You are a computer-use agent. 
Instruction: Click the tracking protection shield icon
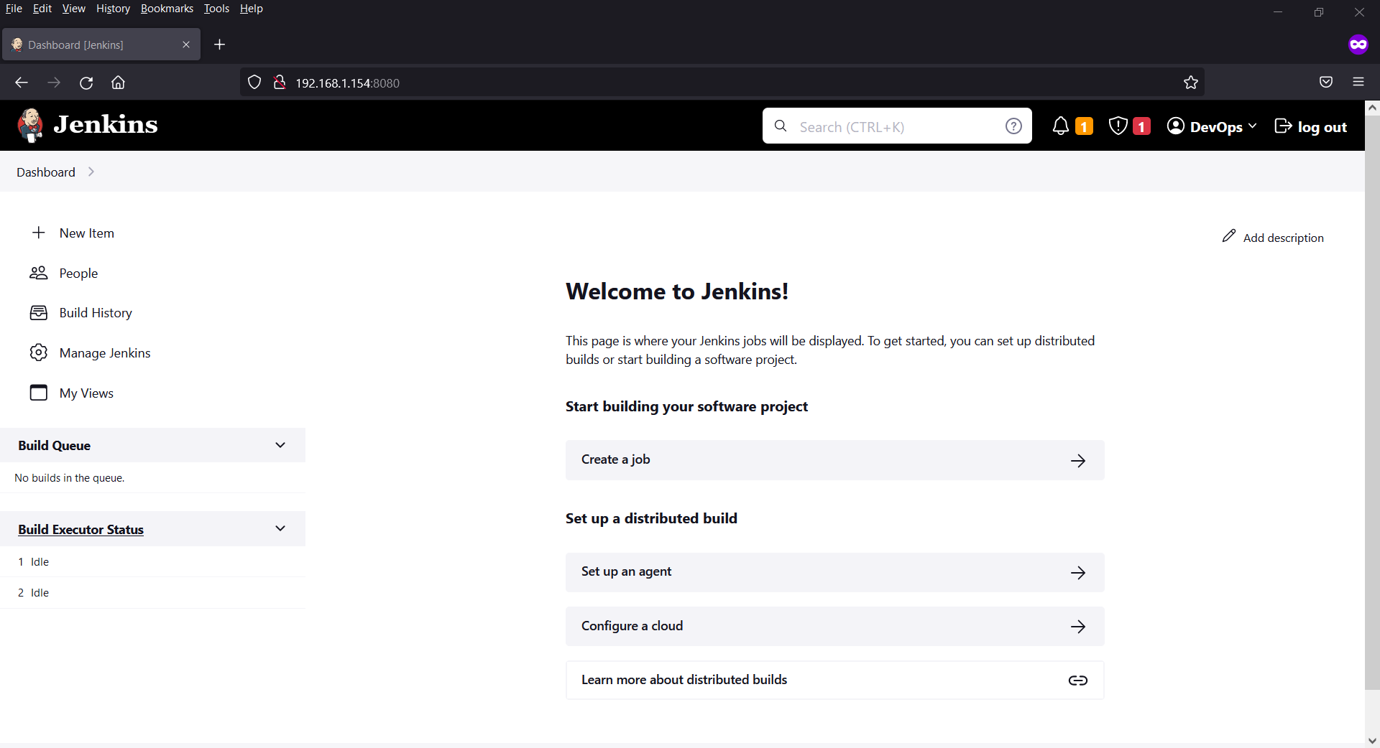[254, 83]
